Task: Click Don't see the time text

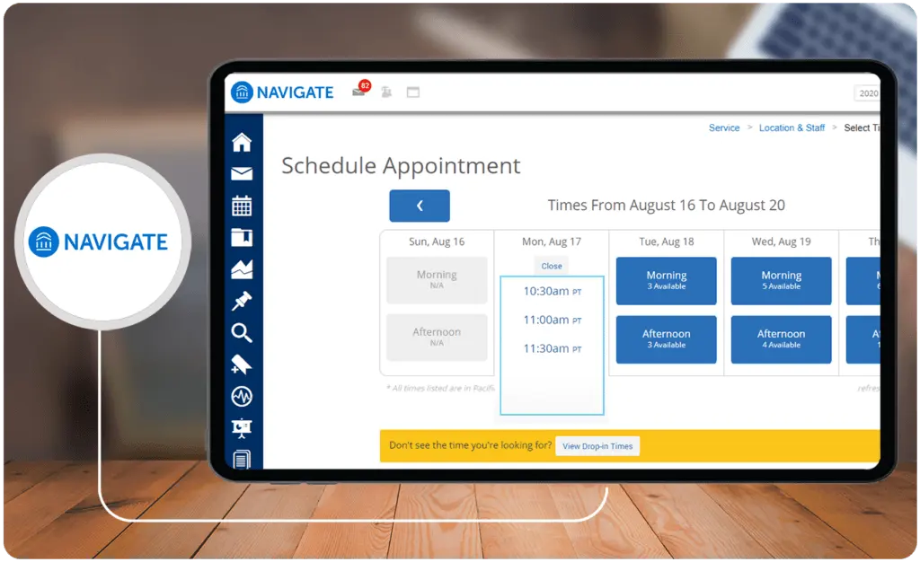Action: 470,445
